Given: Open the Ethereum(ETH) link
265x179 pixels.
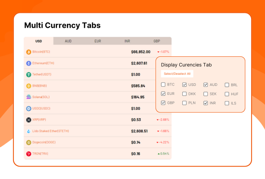Looking at the screenshot, I should click(x=43, y=63).
